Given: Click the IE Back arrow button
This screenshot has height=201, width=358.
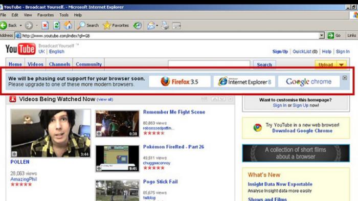Looking at the screenshot, I should 4,26.
